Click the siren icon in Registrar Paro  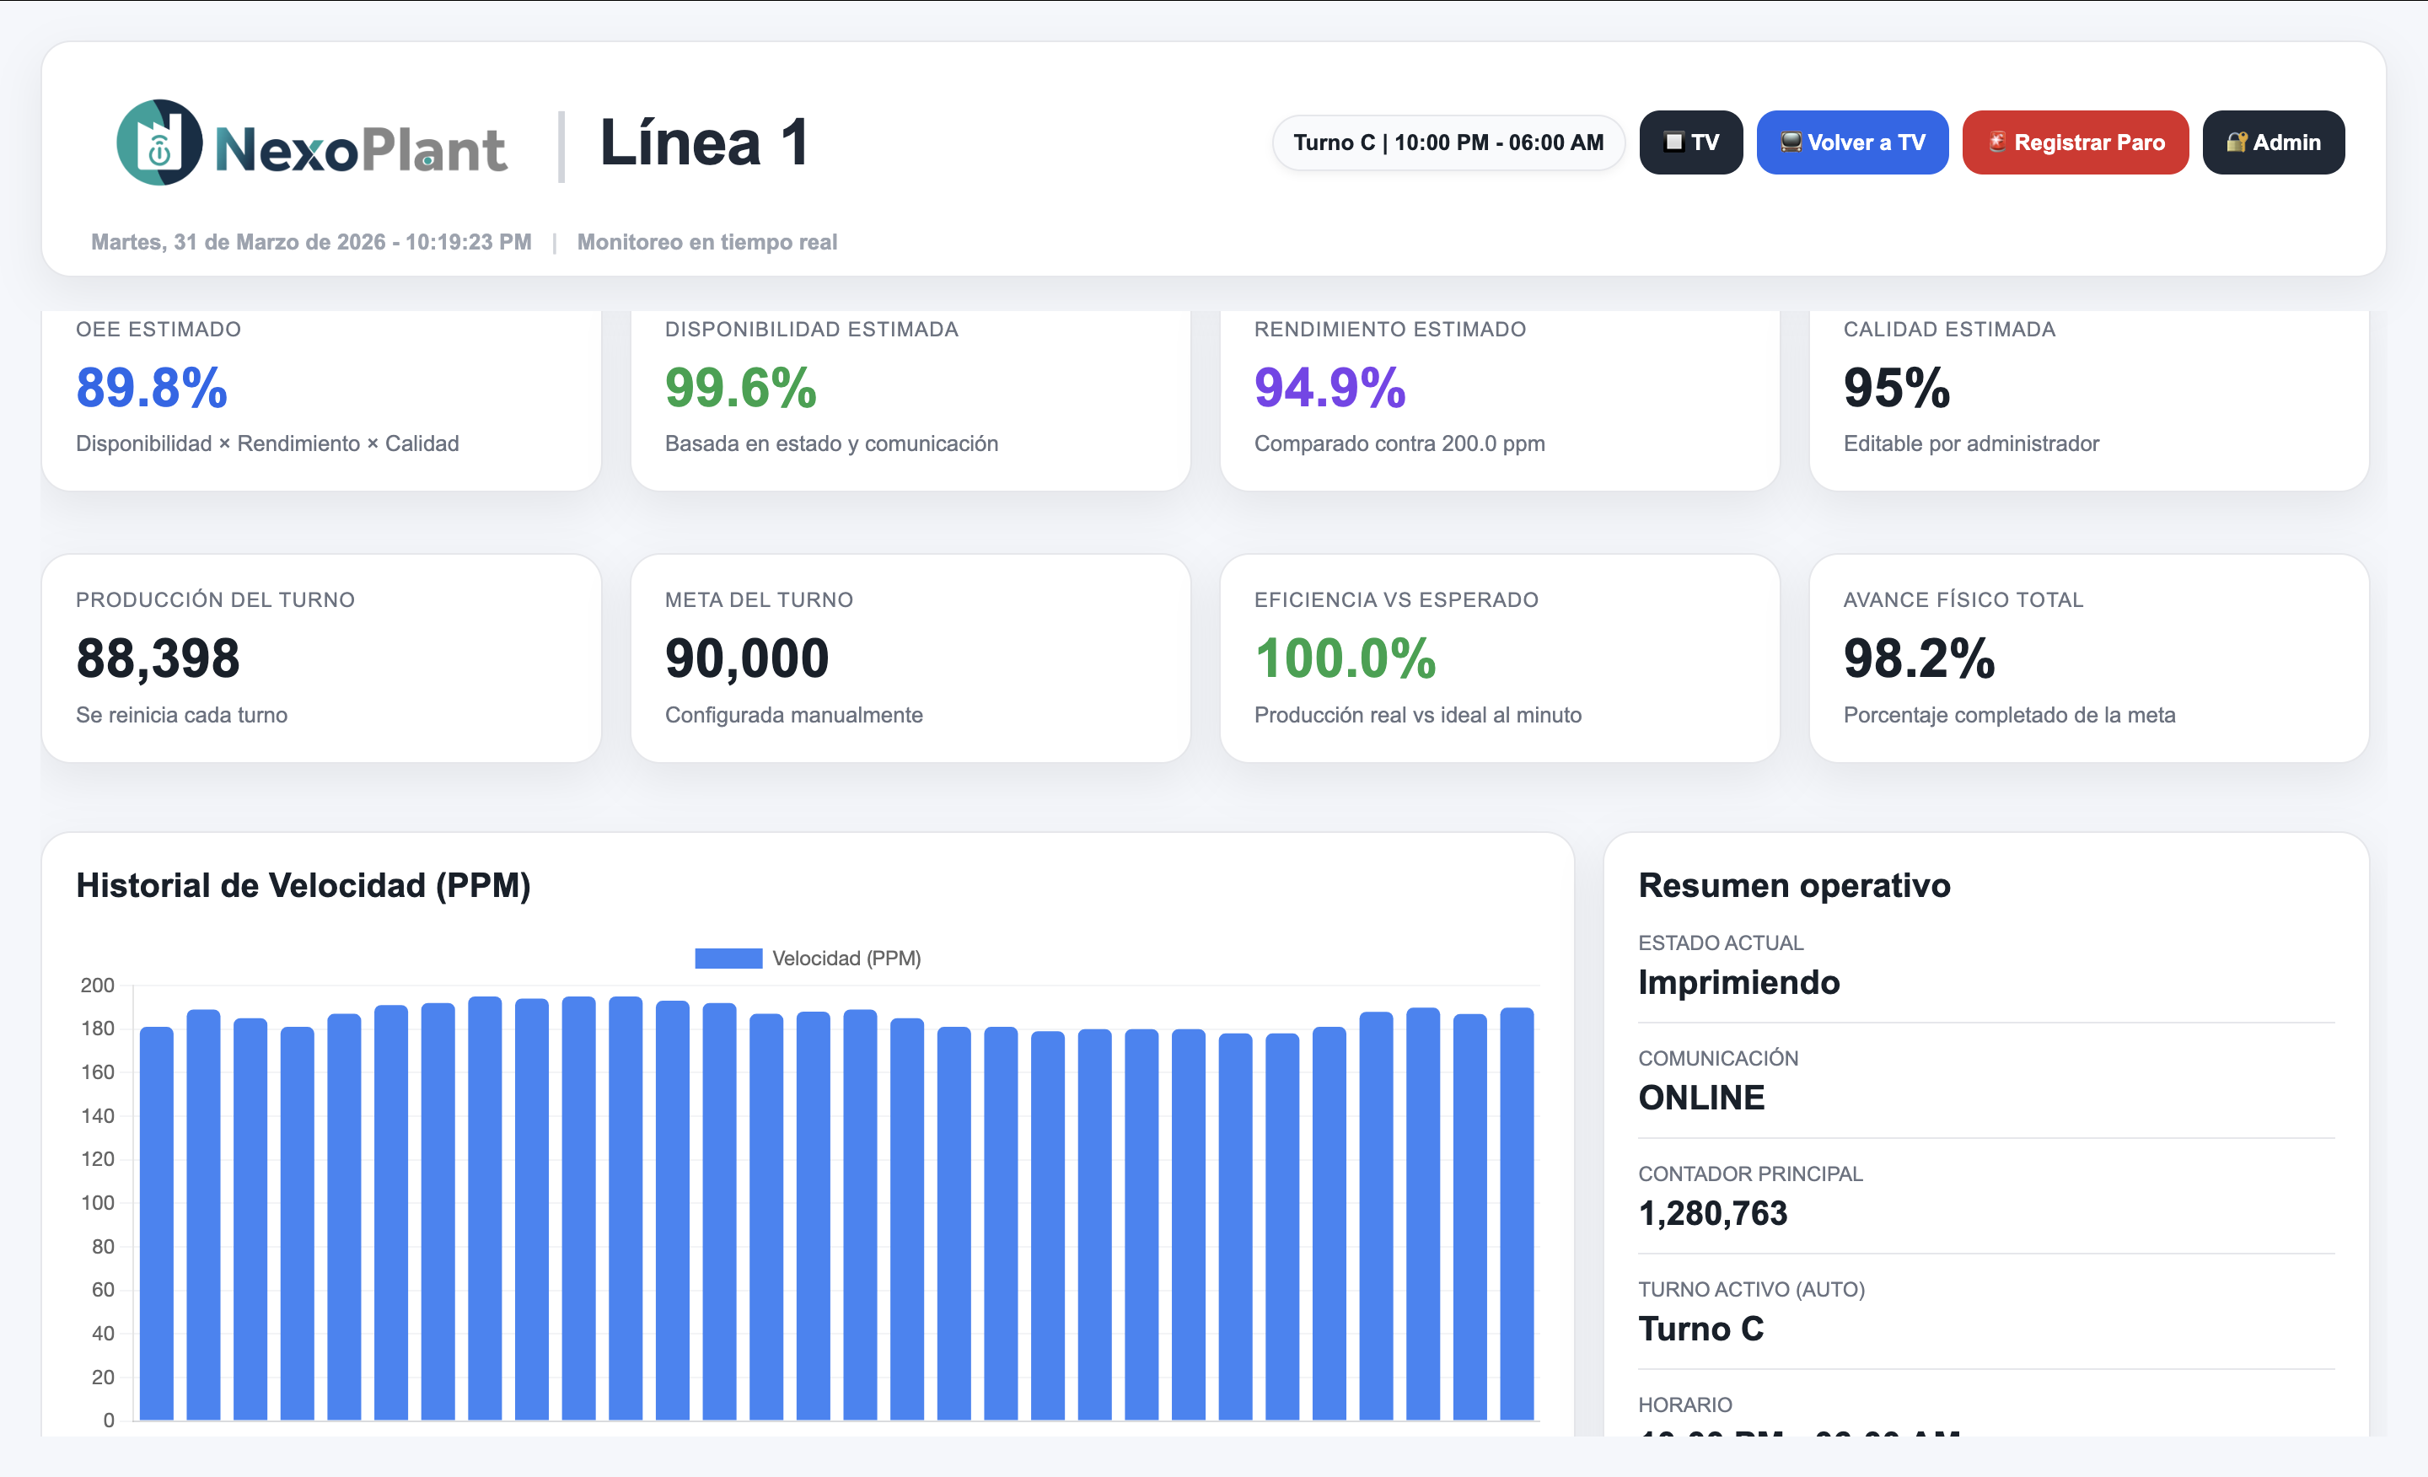1996,142
